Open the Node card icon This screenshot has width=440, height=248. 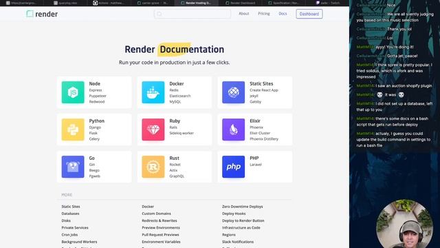click(x=73, y=92)
